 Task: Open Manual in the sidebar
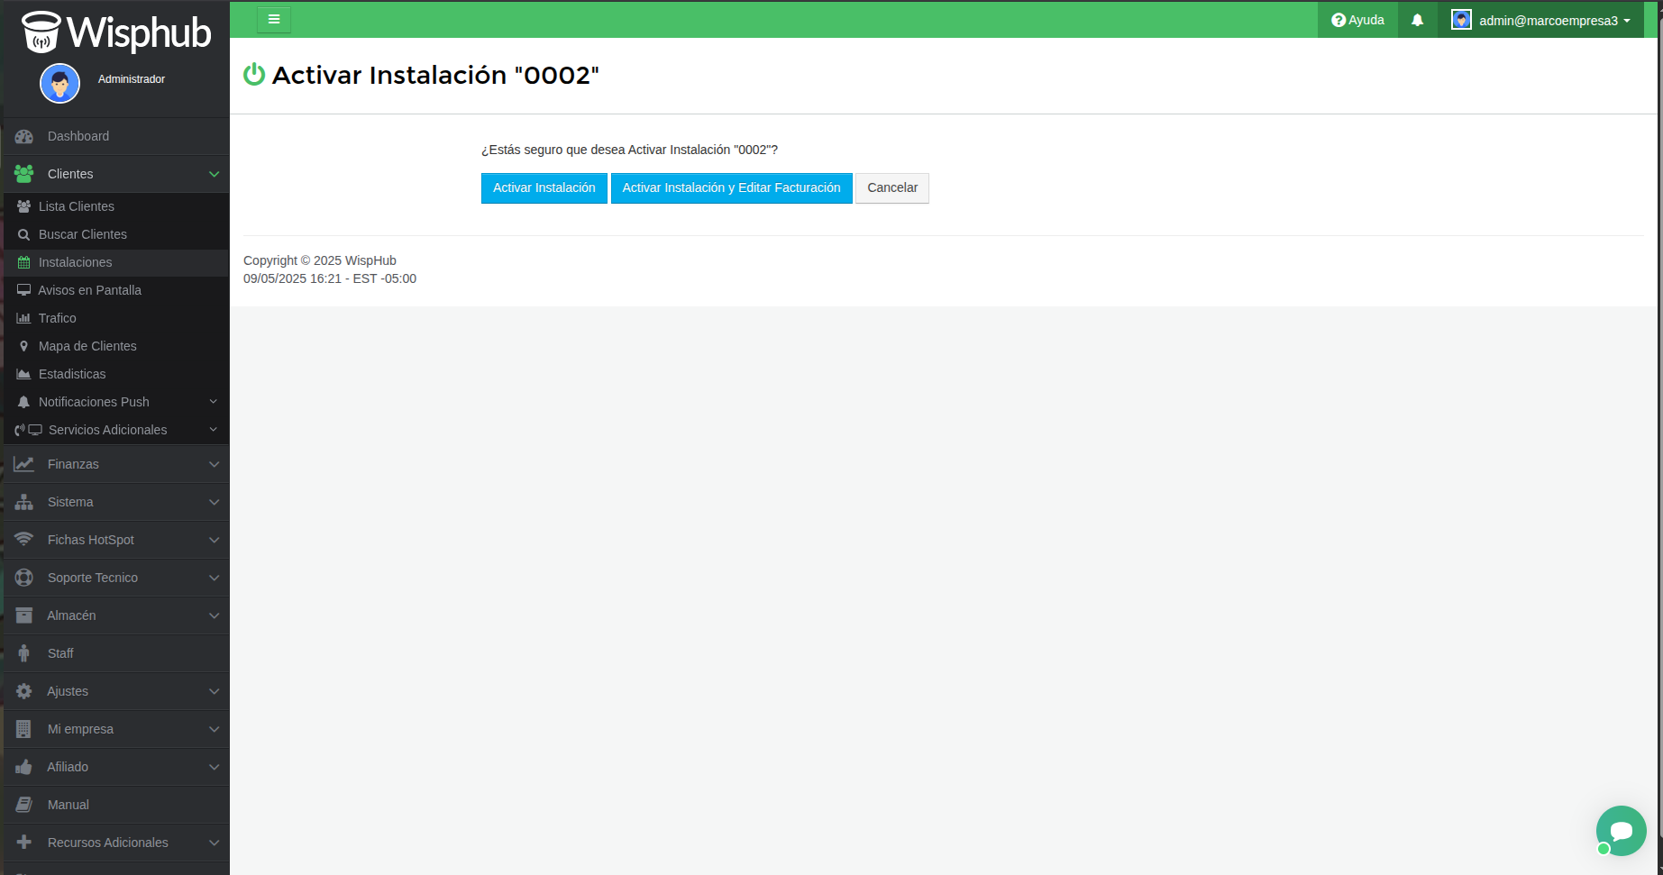[x=116, y=805]
